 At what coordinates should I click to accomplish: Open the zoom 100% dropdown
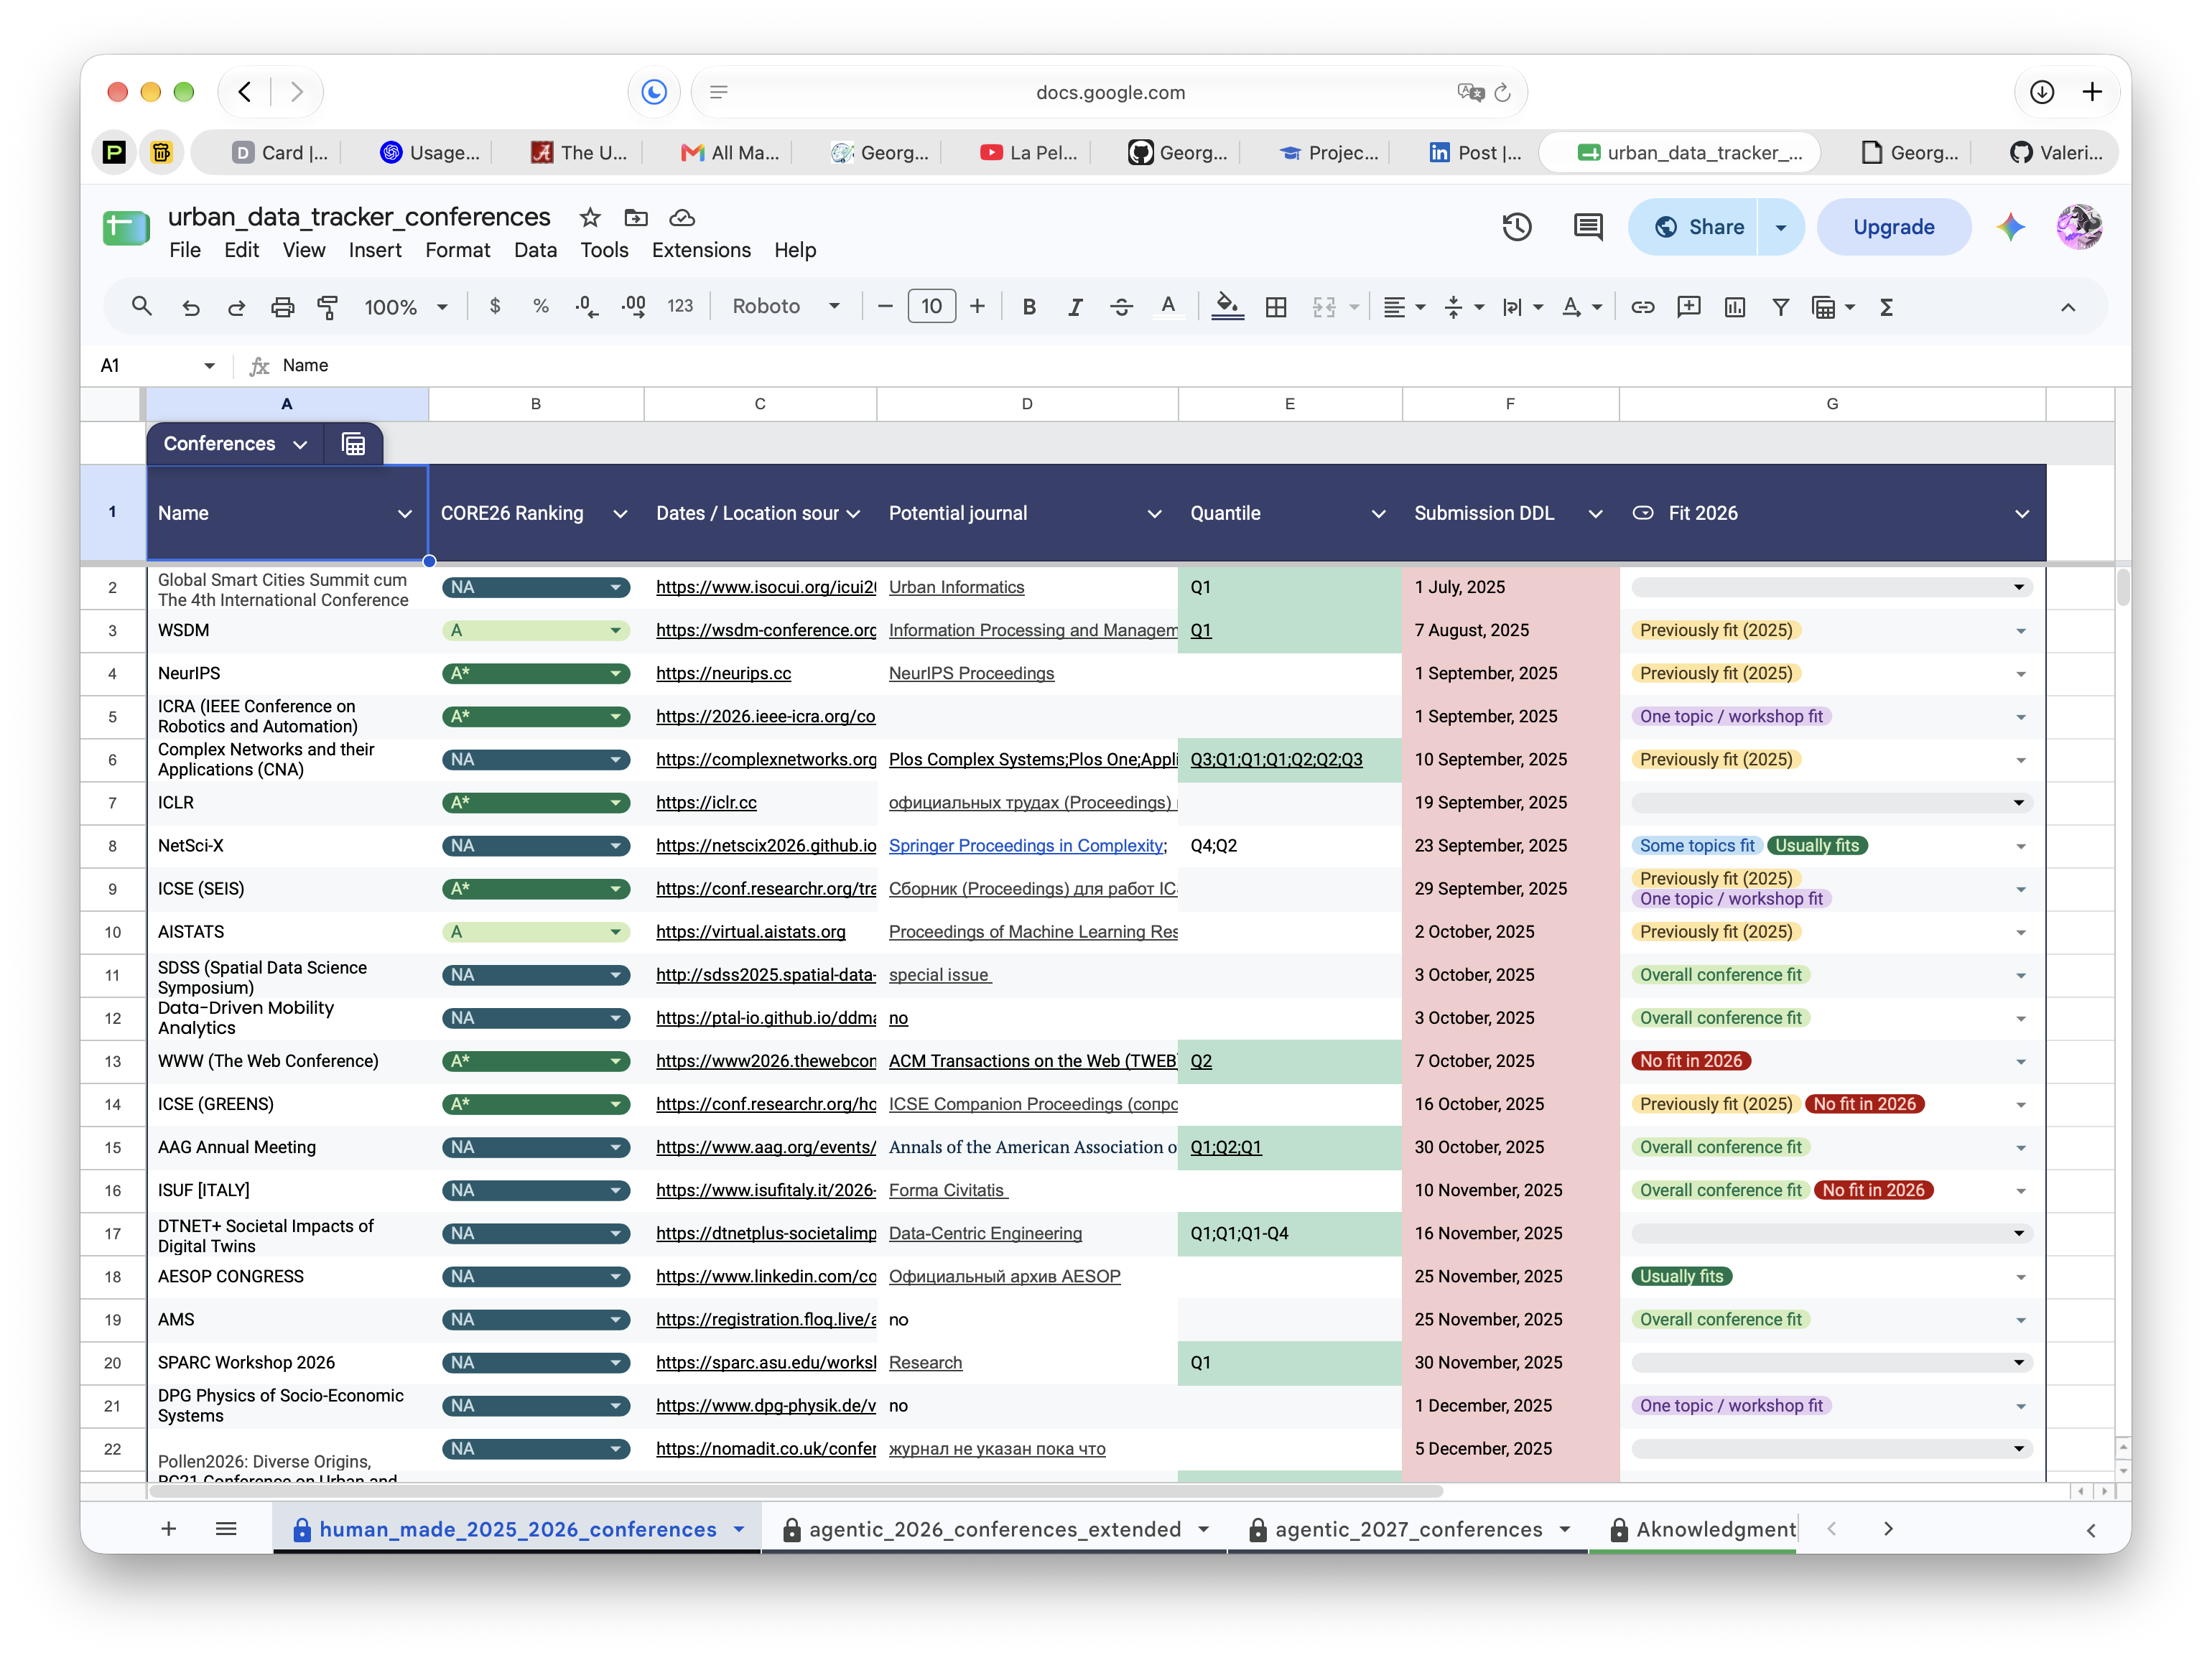click(405, 307)
